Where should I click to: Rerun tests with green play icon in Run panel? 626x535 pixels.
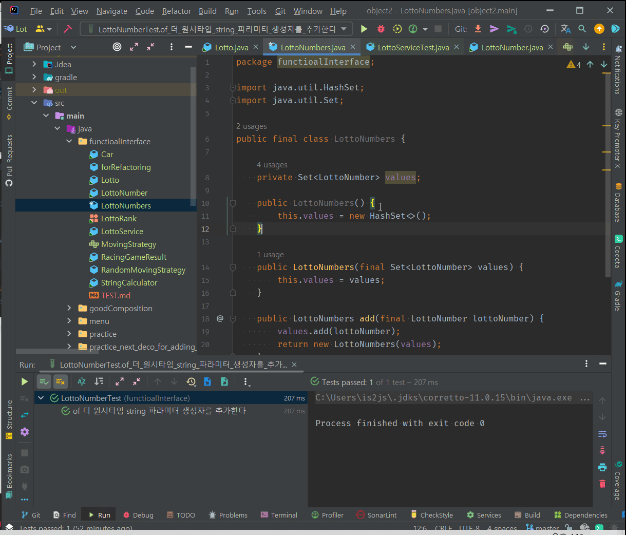pyautogui.click(x=24, y=381)
